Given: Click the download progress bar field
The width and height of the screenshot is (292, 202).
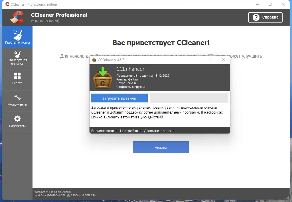Looking at the screenshot, I should [189, 98].
